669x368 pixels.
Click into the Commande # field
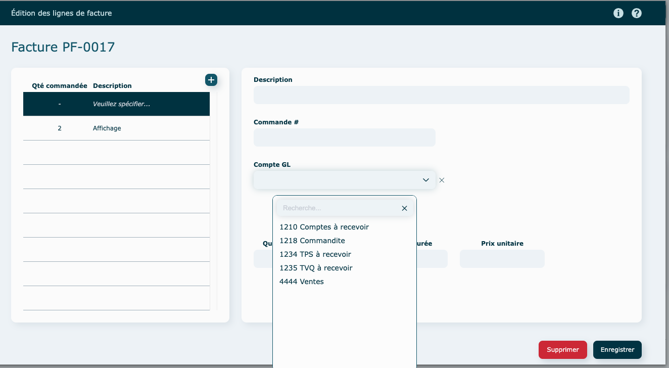tap(344, 137)
